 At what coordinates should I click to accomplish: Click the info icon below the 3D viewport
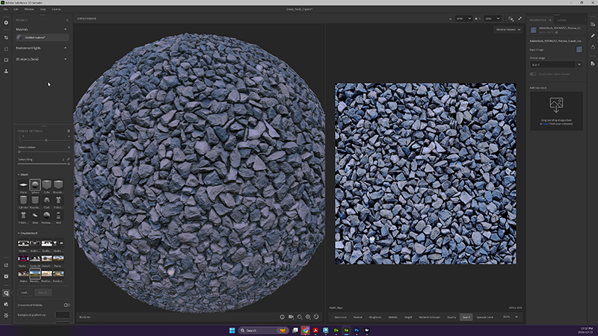coord(282,317)
